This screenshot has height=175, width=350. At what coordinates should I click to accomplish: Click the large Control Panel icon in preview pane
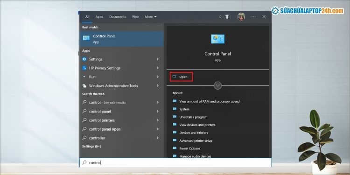click(217, 39)
